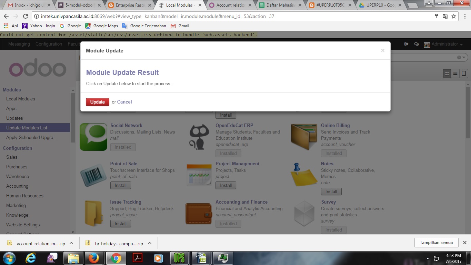Open the Apl apps bookmark

(x=10, y=26)
